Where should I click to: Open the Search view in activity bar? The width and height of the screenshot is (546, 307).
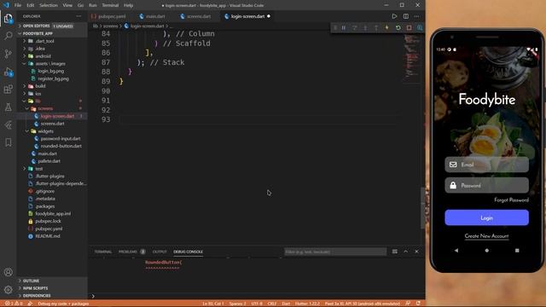8,36
